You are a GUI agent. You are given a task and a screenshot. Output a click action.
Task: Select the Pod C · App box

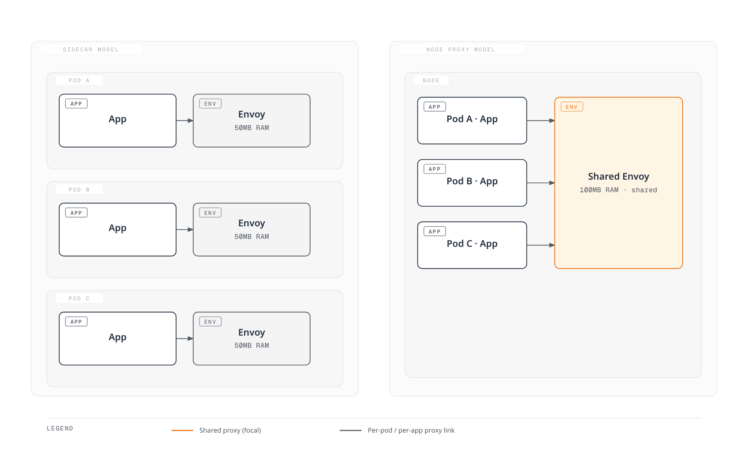[472, 245]
